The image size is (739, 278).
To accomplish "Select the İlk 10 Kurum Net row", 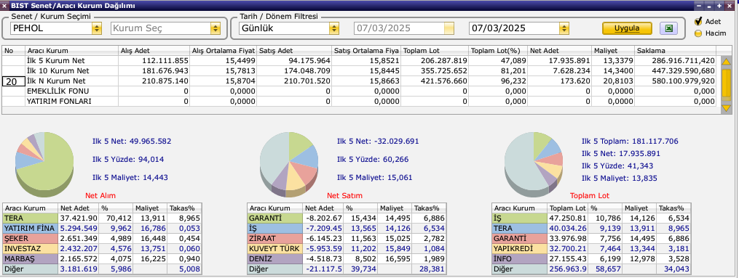I will click(359, 71).
